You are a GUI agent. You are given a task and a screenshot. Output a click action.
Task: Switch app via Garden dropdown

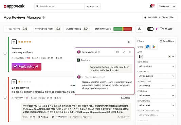coord(86,60)
